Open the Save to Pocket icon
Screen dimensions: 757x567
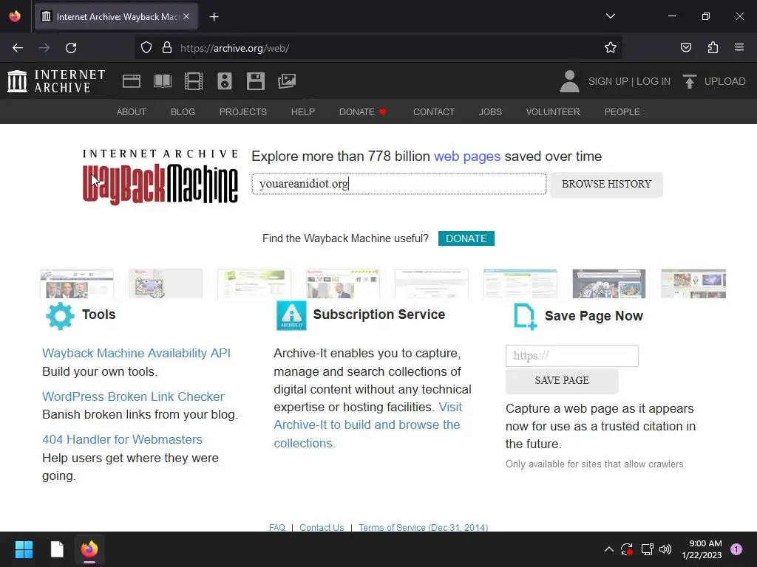(685, 48)
